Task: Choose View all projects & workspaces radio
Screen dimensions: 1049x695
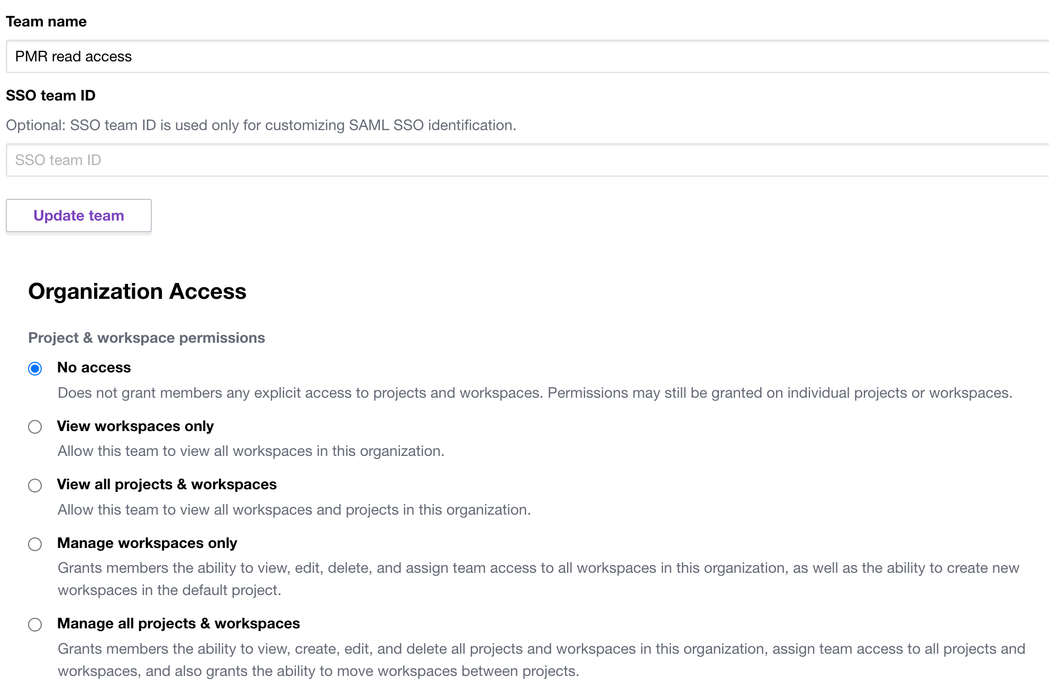Action: [x=35, y=486]
